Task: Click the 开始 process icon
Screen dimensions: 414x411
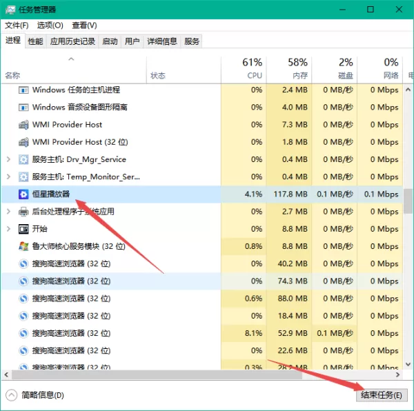Action: (23, 229)
